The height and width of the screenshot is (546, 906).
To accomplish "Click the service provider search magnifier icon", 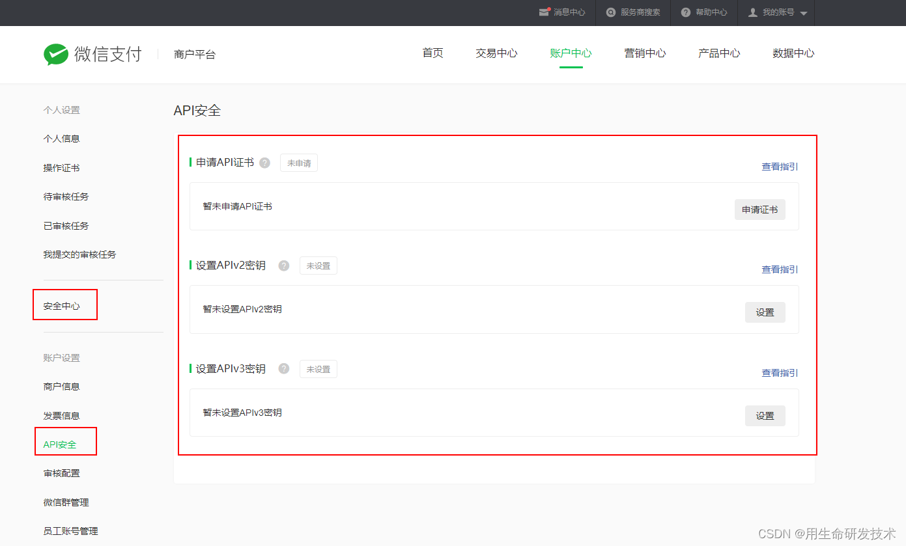I will click(610, 12).
